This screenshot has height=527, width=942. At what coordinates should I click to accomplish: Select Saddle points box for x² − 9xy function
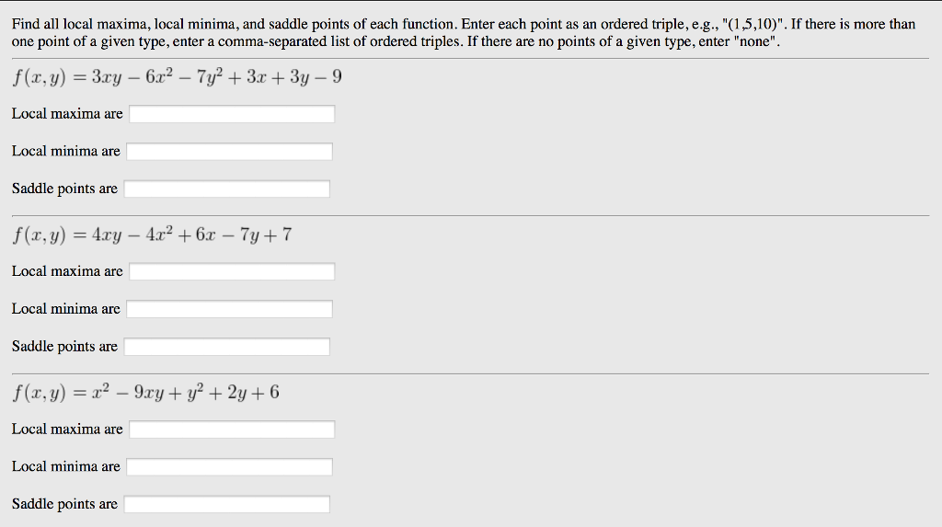227,505
